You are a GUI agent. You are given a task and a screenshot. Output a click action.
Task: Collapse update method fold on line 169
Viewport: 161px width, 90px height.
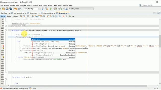pyautogui.click(x=6, y=79)
